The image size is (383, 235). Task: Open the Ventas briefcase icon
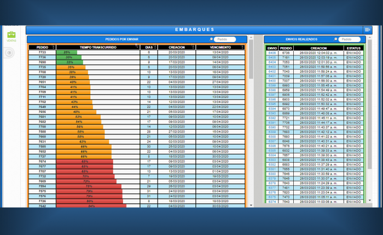11,35
